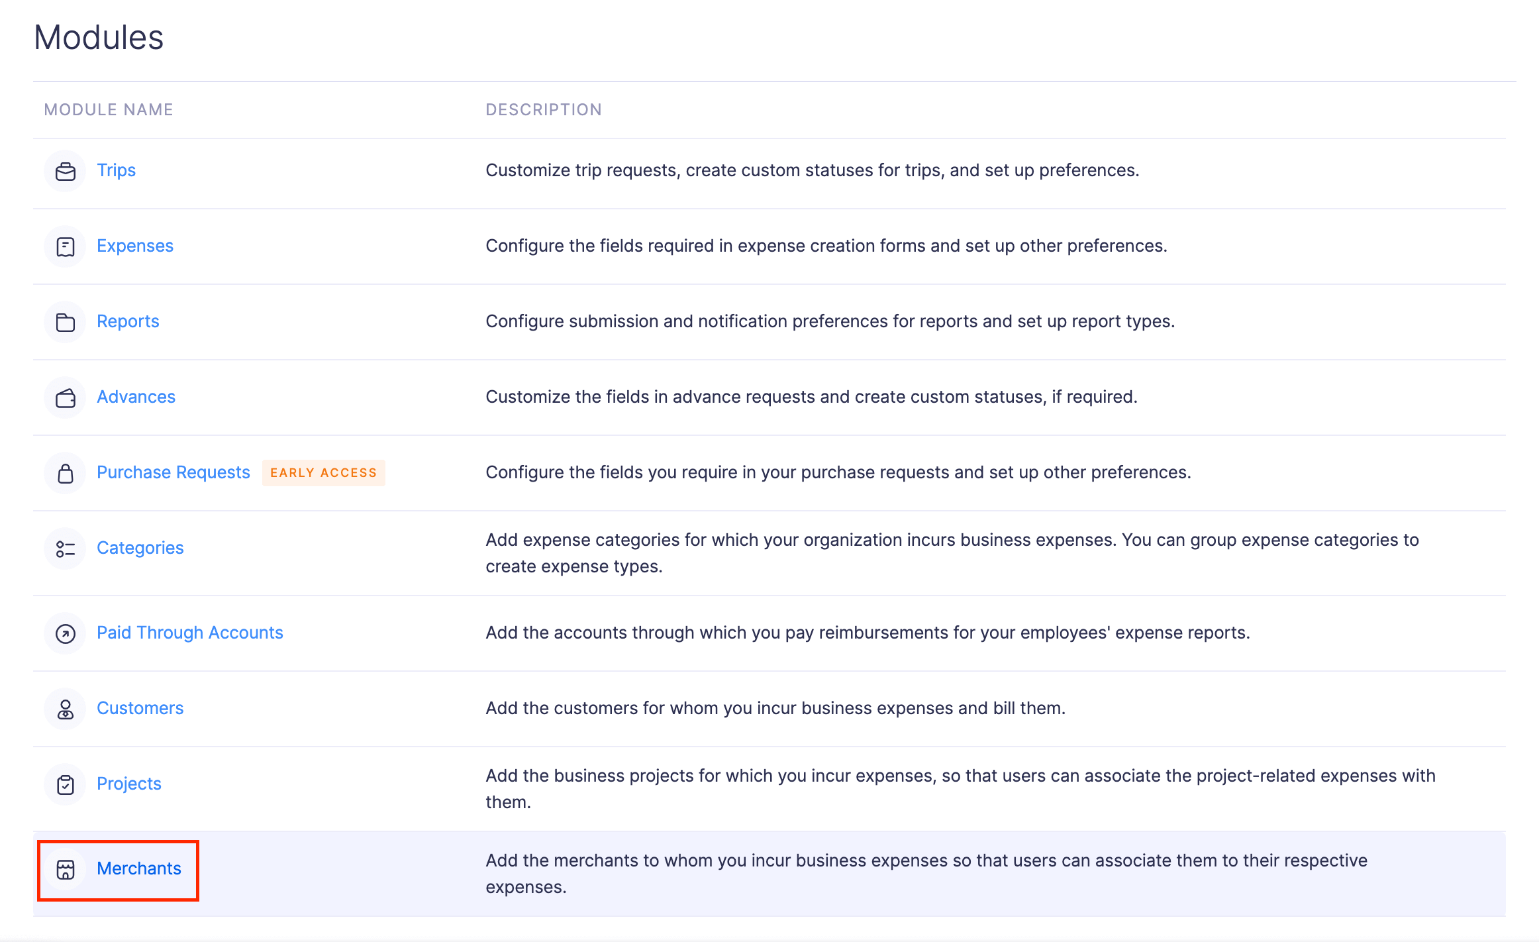Viewport: 1539px width, 942px height.
Task: Open the Categories module link
Action: [x=140, y=548]
